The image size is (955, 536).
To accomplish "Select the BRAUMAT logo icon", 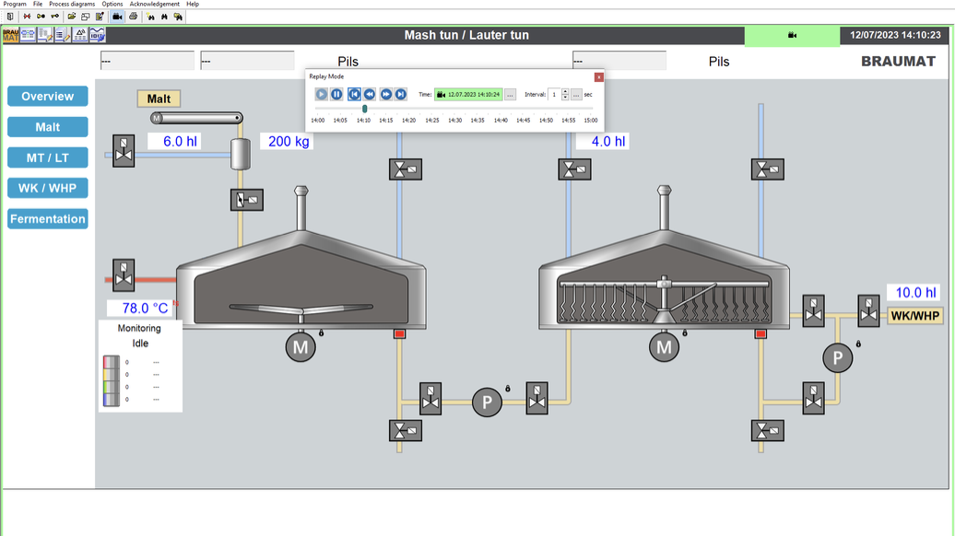I will click(10, 34).
